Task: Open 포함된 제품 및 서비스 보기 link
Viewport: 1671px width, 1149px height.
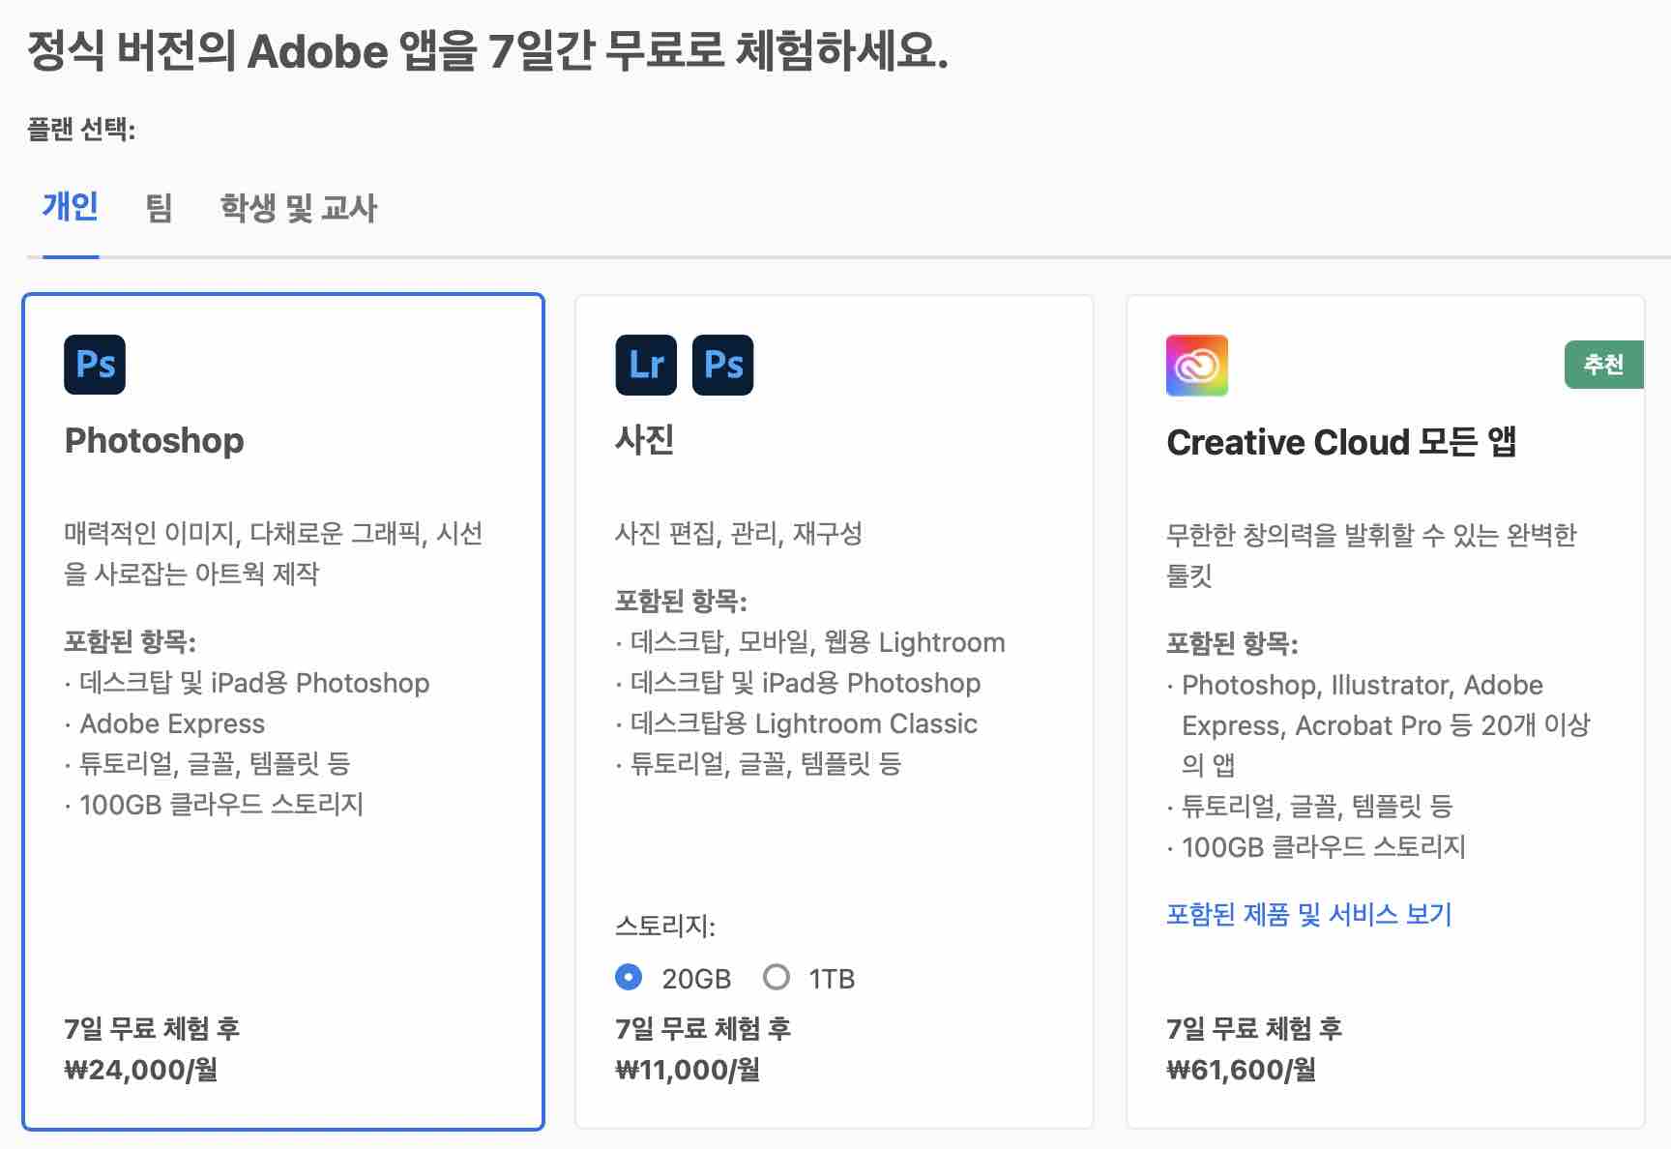Action: pos(1308,914)
